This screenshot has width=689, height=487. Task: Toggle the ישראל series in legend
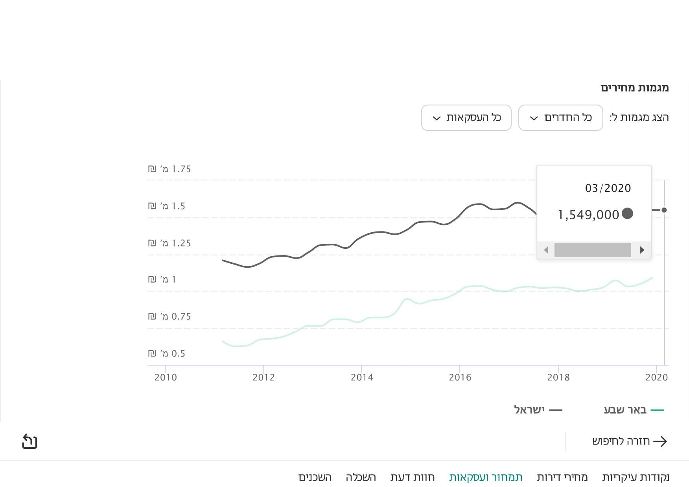(x=538, y=410)
